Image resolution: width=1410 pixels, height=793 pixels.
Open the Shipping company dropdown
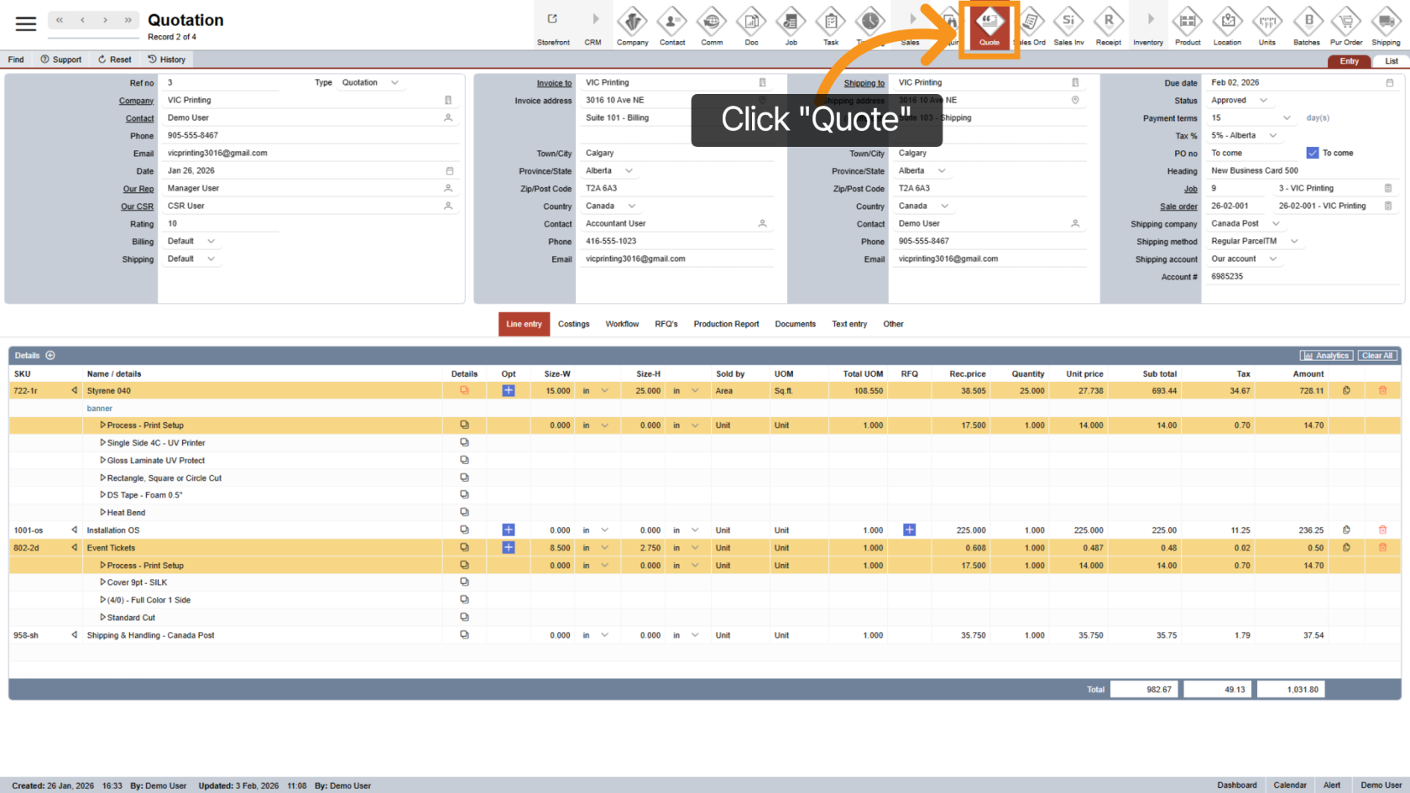point(1276,224)
